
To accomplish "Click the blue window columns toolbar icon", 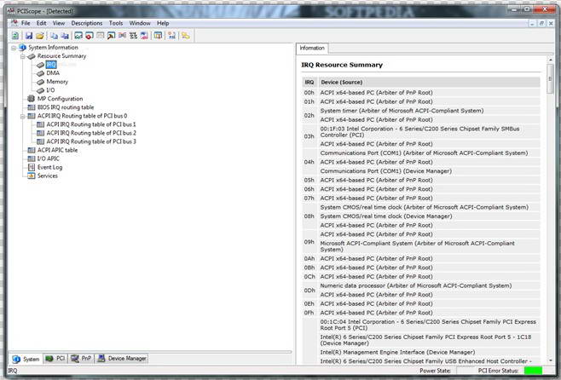I will pyautogui.click(x=158, y=36).
